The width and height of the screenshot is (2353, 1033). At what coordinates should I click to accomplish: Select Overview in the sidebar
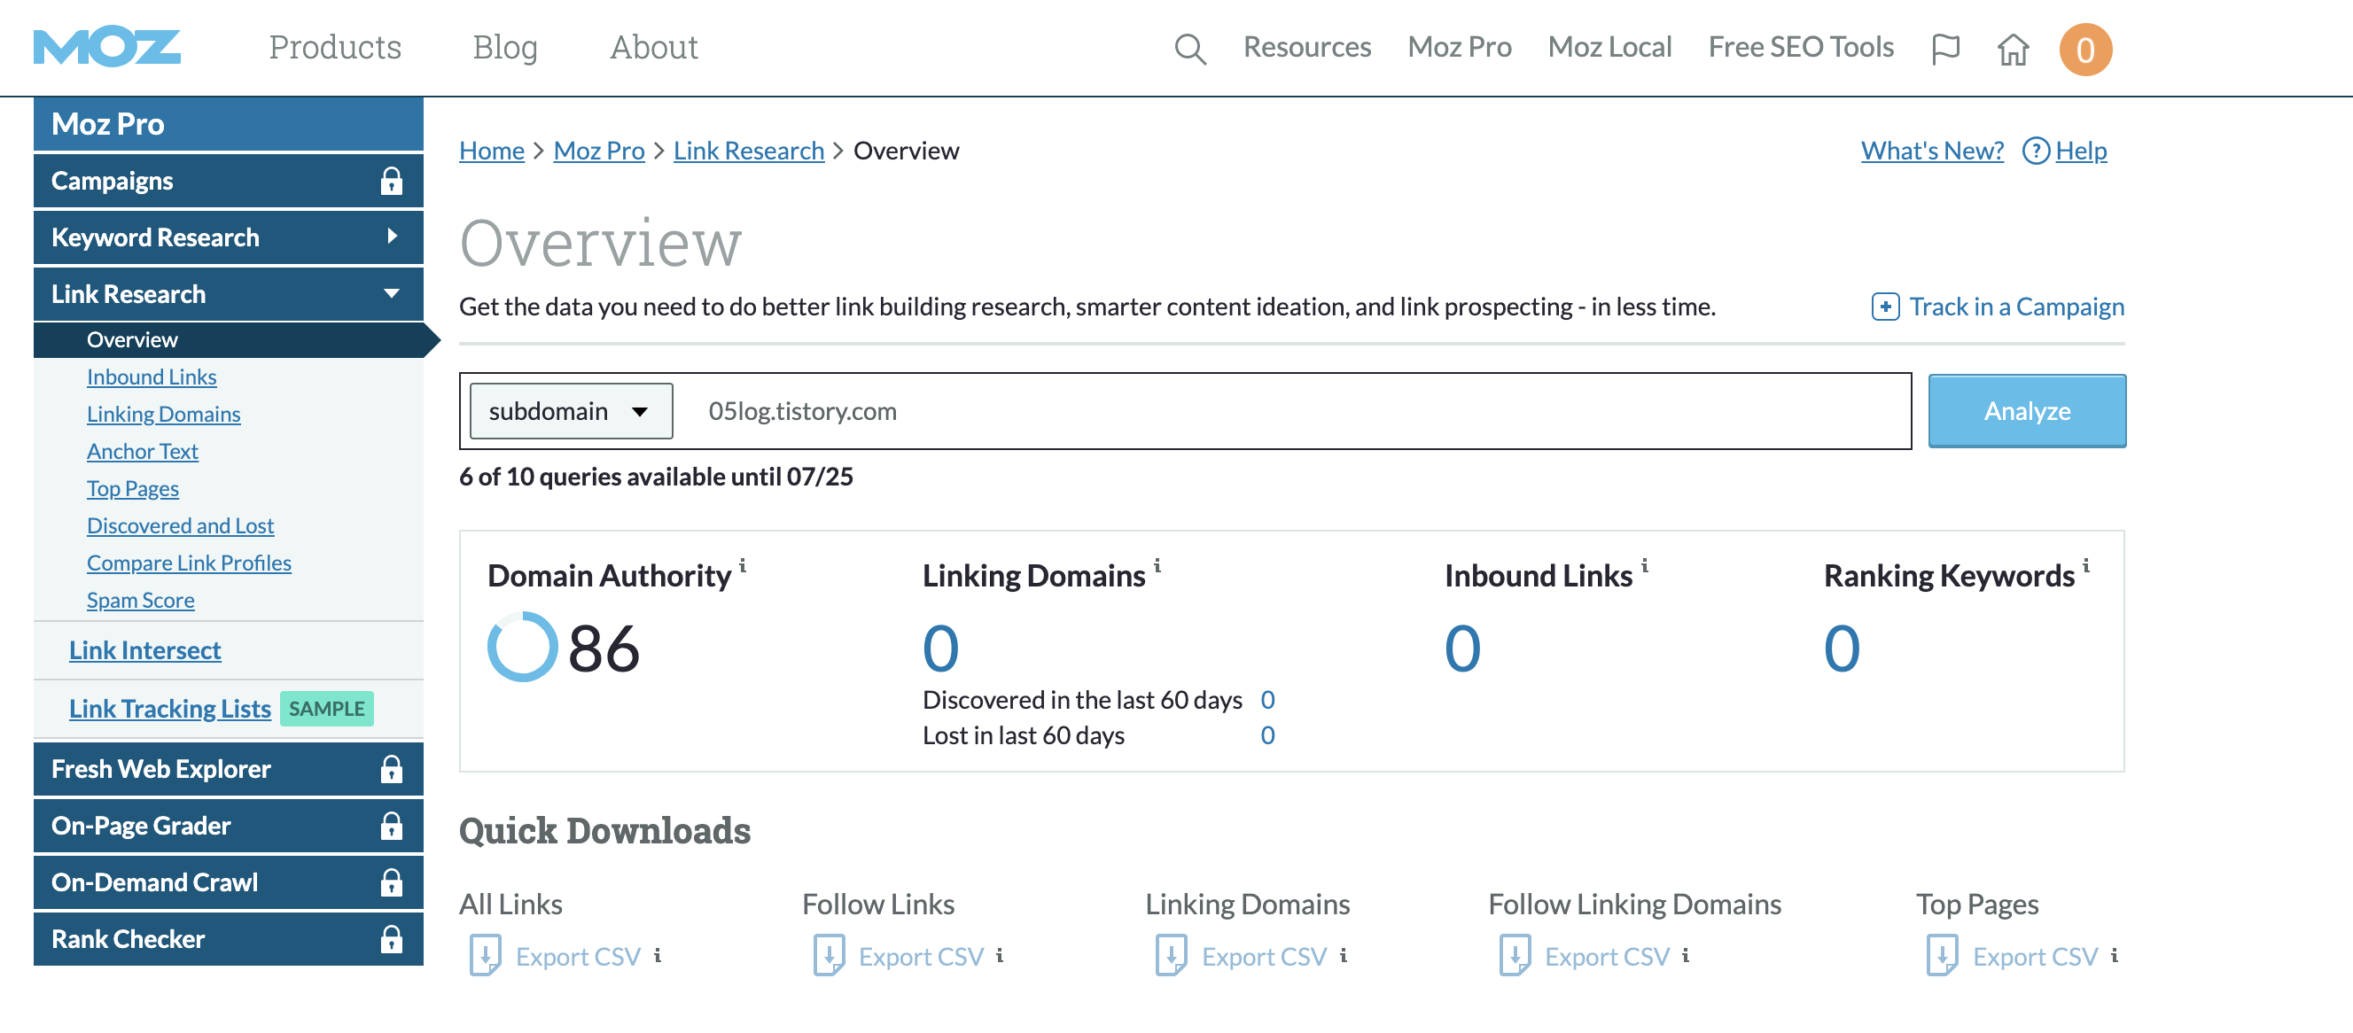229,340
